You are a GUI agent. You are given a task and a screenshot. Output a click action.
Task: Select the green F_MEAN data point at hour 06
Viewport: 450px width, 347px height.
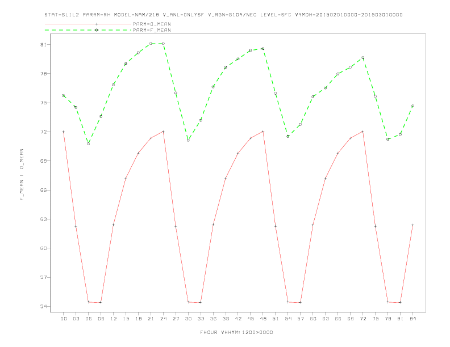click(x=89, y=143)
